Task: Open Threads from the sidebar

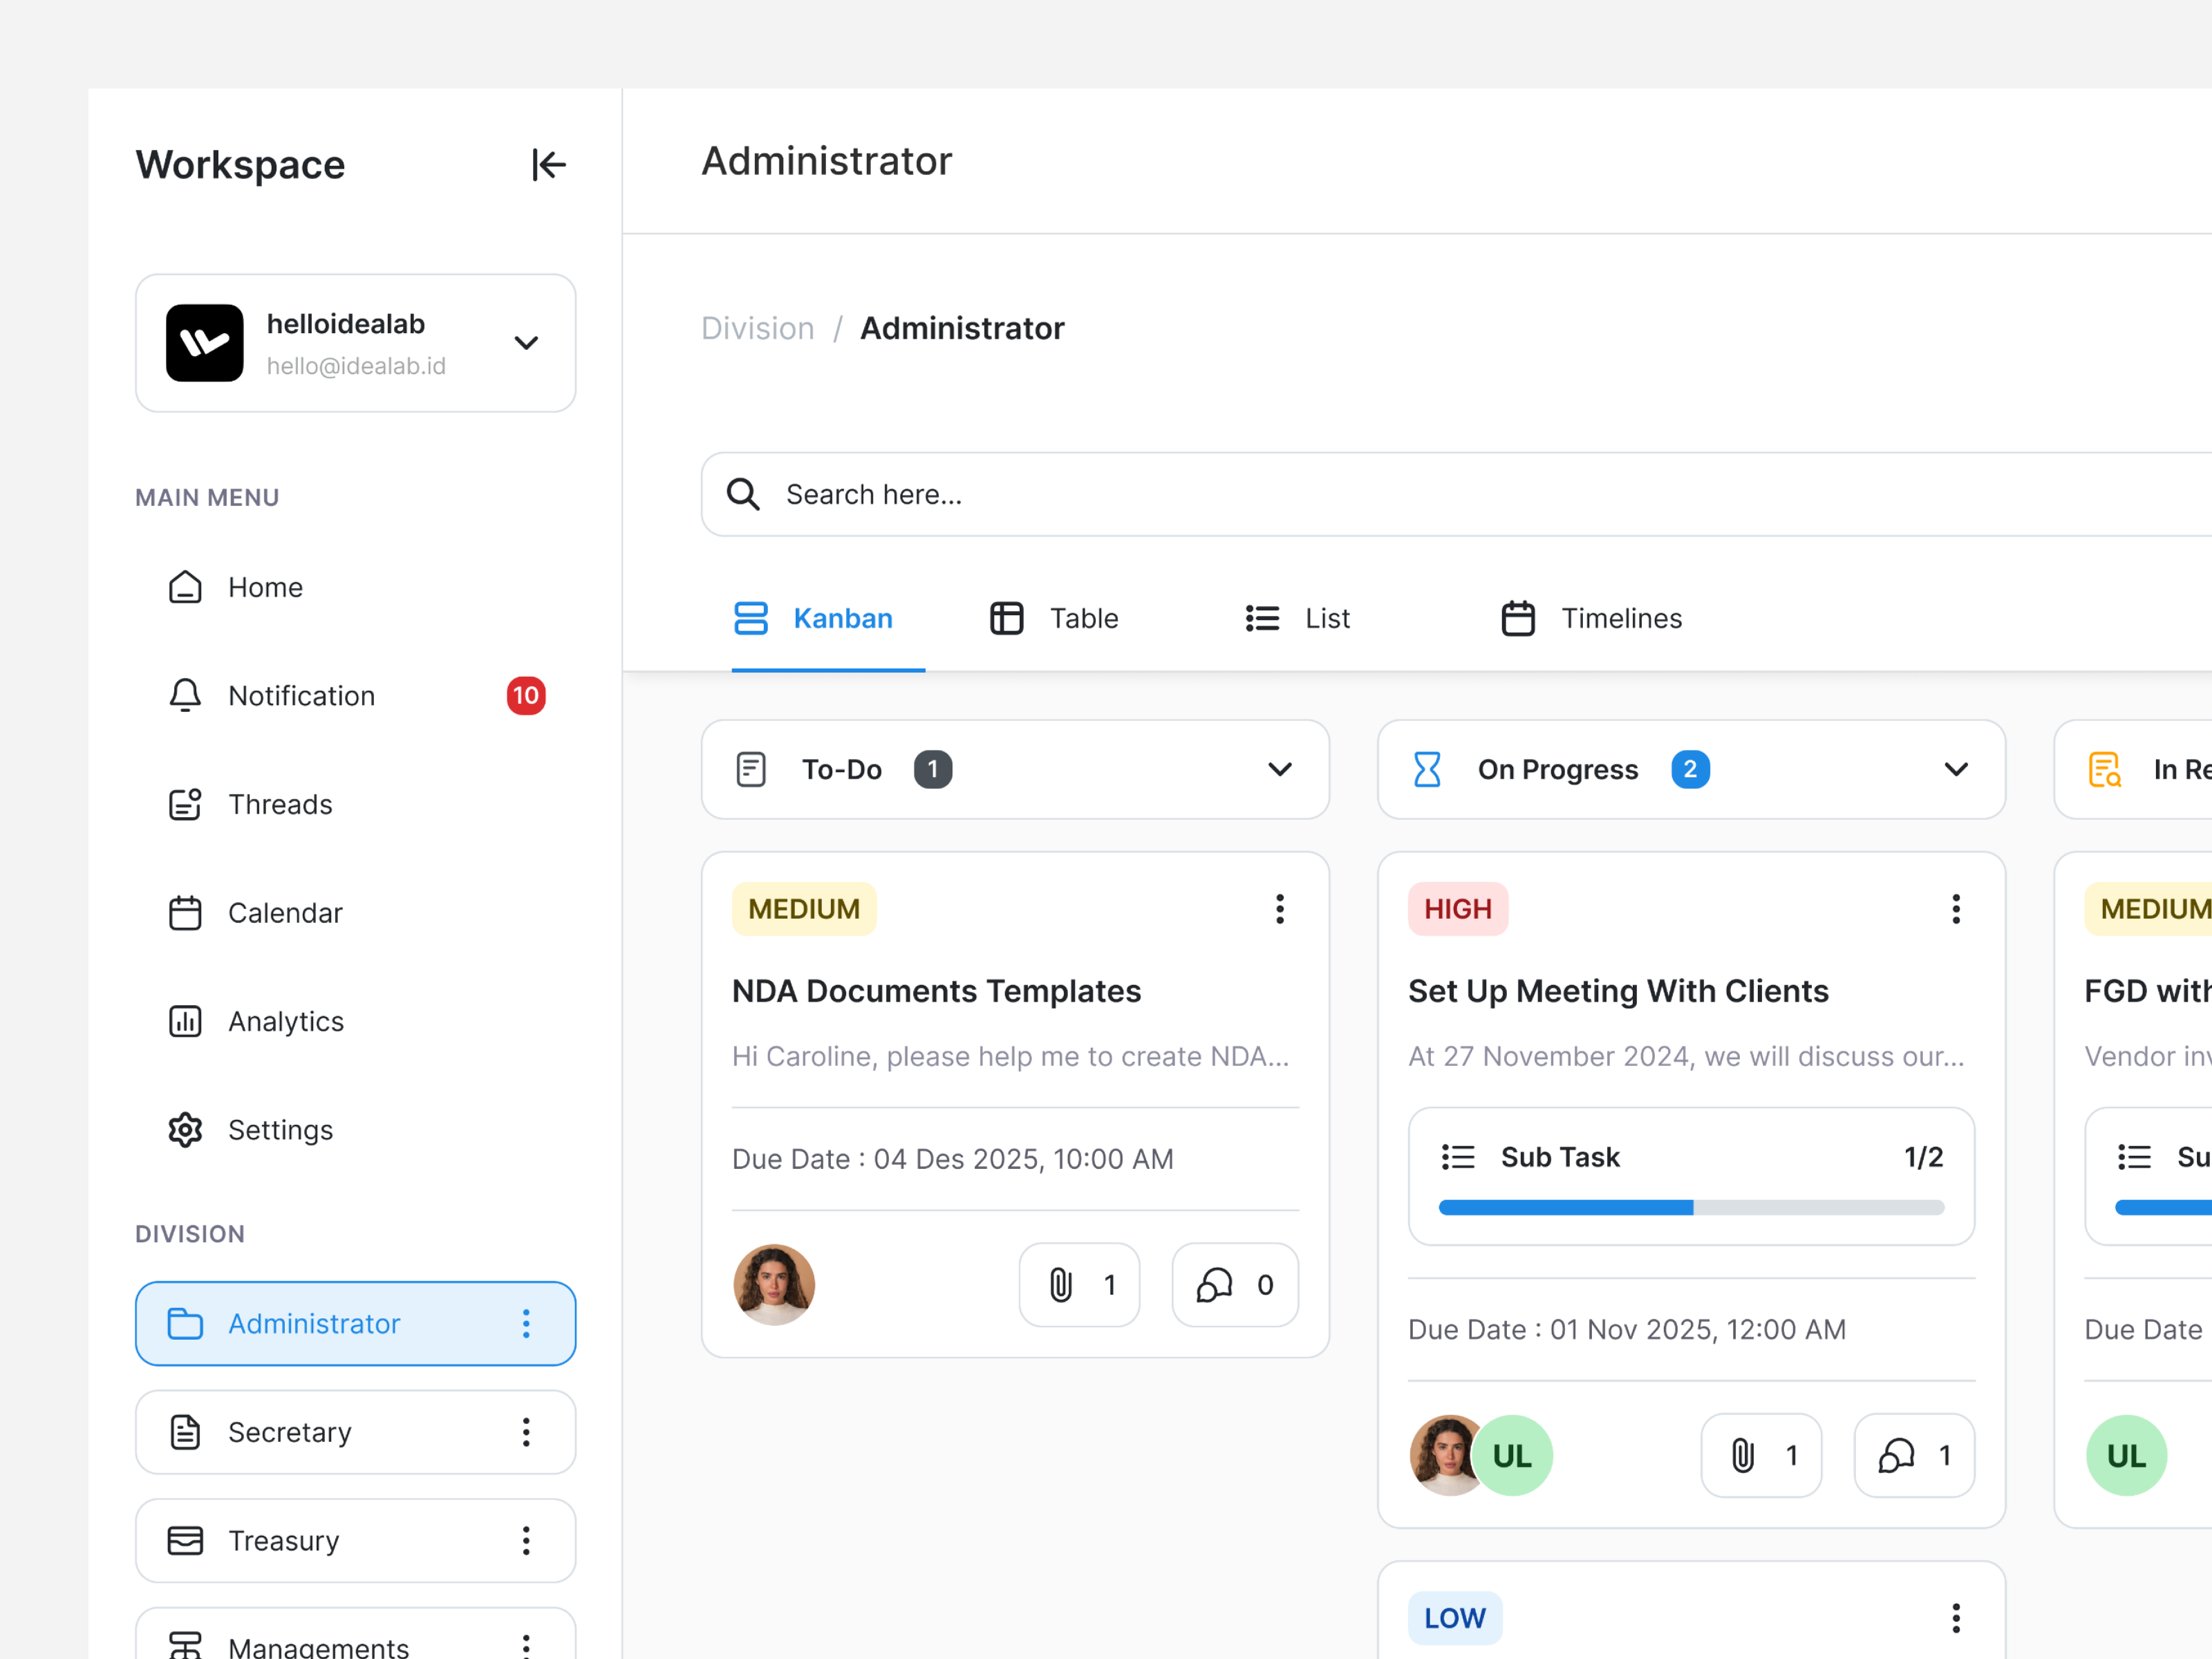Action: pos(355,804)
